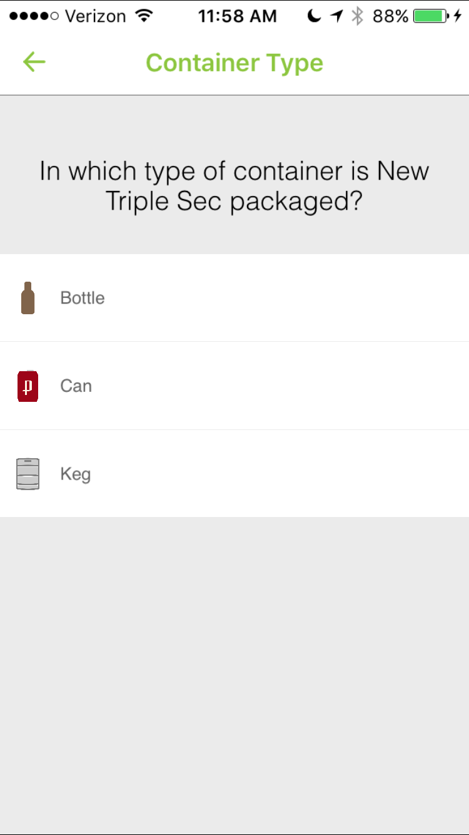Click the red can icon
This screenshot has height=835, width=469.
(28, 386)
